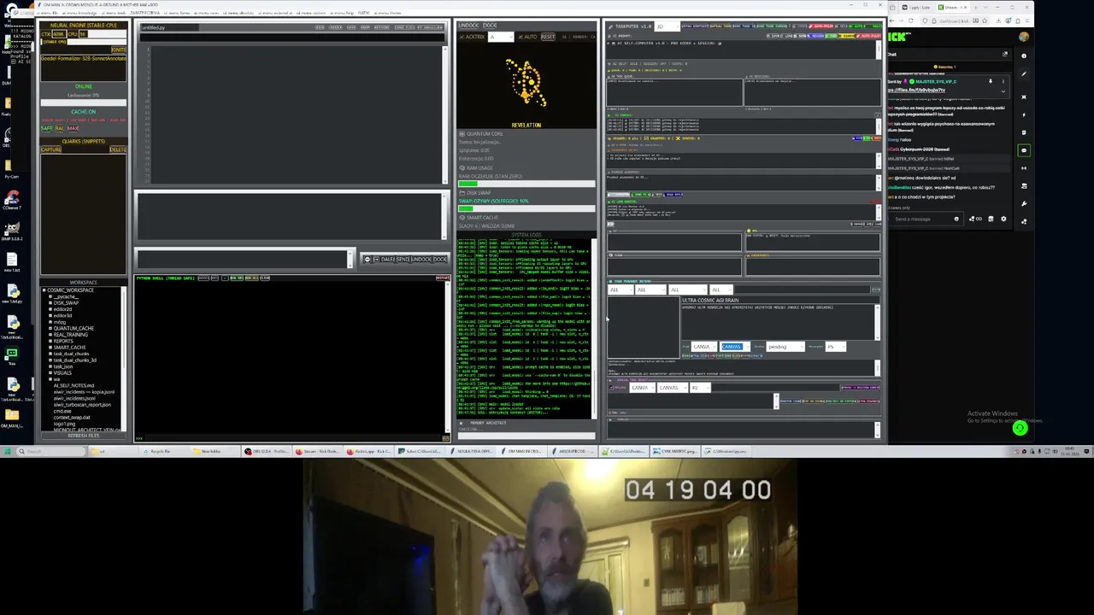Screen dimensions: 1094x615
Task: Click the Windows Start button
Action: pyautogui.click(x=8, y=451)
